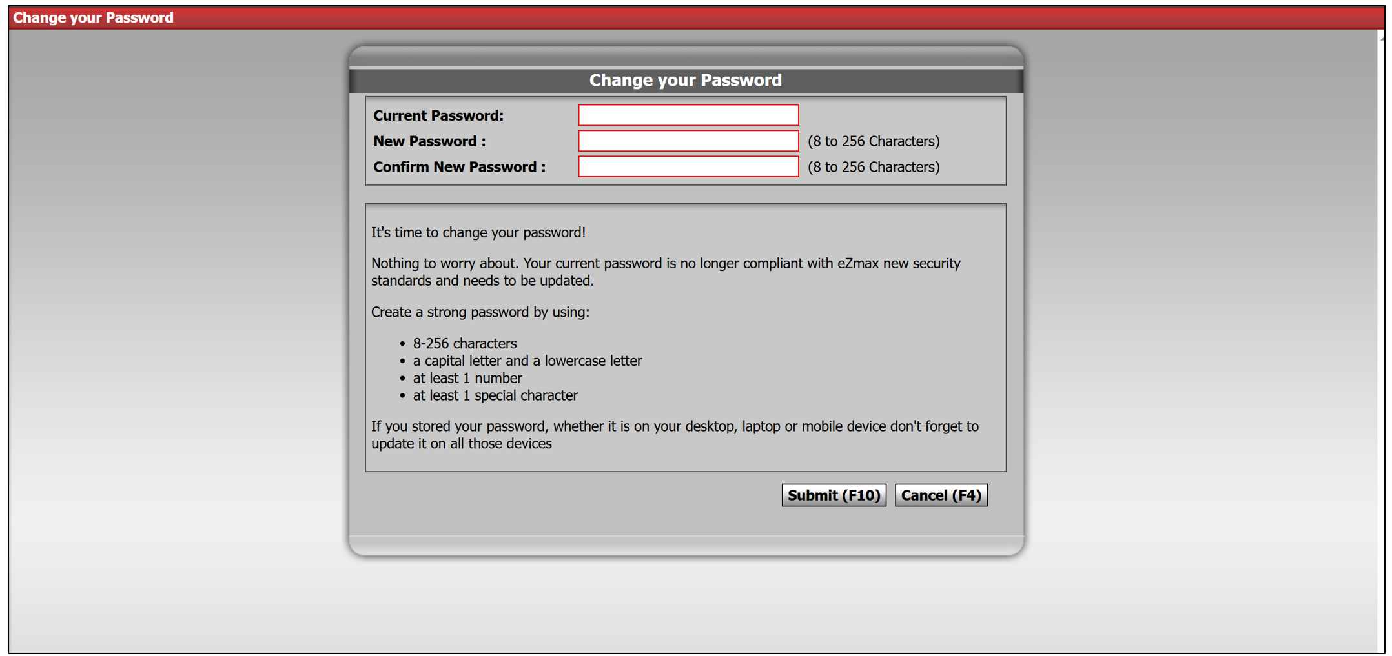
Task: Click the Submit (F10) button
Action: click(834, 495)
